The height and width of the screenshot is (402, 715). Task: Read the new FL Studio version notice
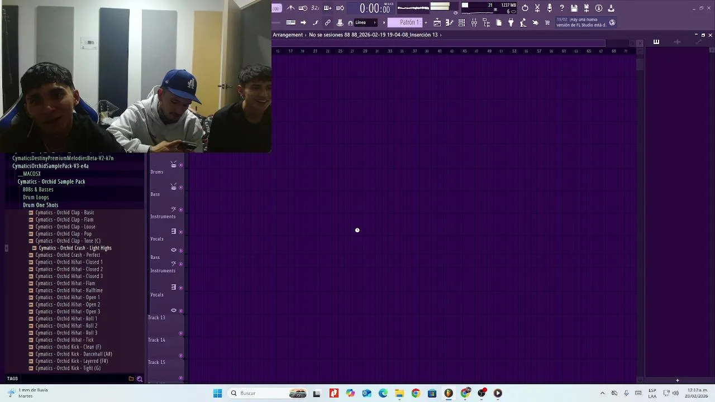(581, 22)
